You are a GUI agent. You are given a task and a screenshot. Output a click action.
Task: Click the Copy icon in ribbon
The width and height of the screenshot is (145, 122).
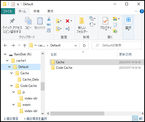(28, 23)
